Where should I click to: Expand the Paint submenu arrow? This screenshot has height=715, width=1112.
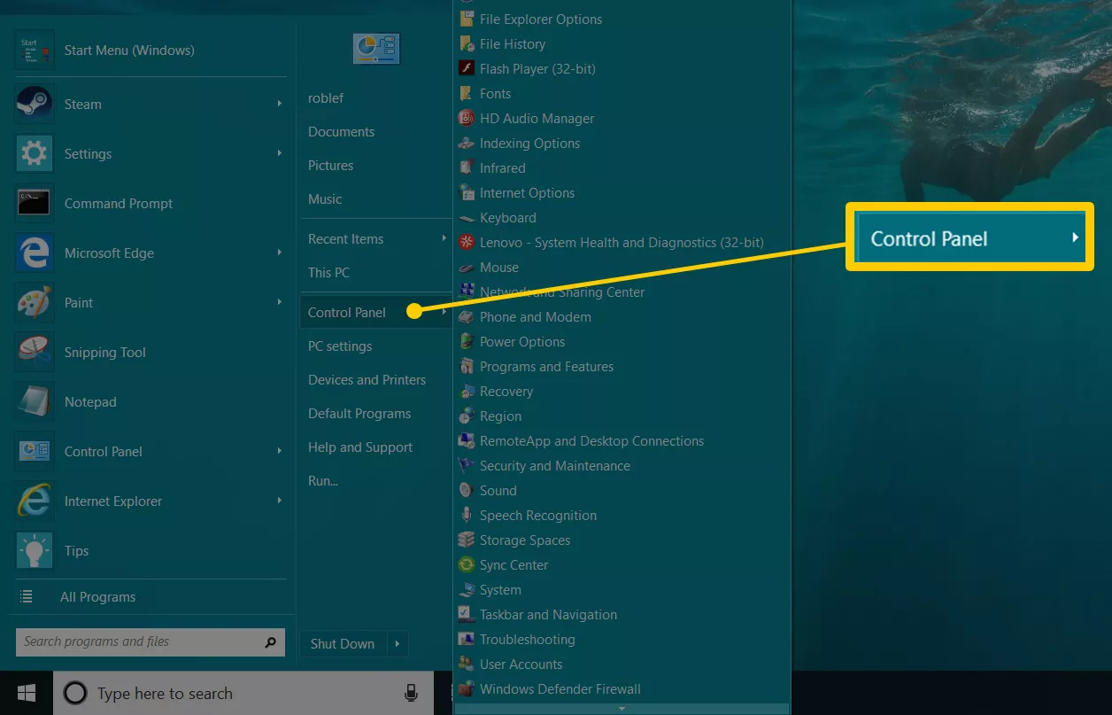279,303
